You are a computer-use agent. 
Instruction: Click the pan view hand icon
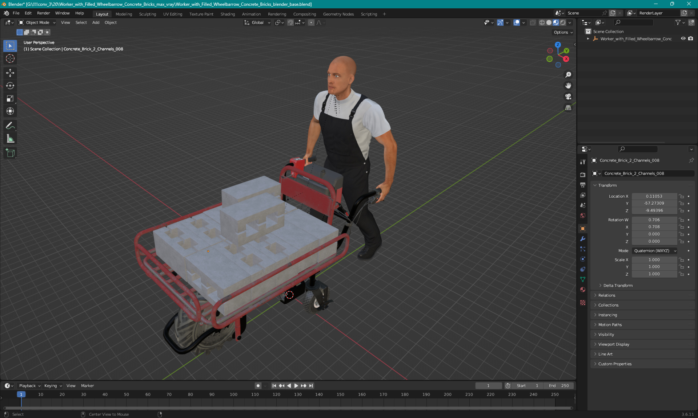(x=568, y=86)
